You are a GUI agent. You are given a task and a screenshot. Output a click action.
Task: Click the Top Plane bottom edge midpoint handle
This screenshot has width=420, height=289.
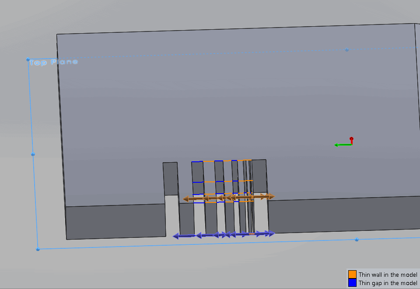(357, 240)
